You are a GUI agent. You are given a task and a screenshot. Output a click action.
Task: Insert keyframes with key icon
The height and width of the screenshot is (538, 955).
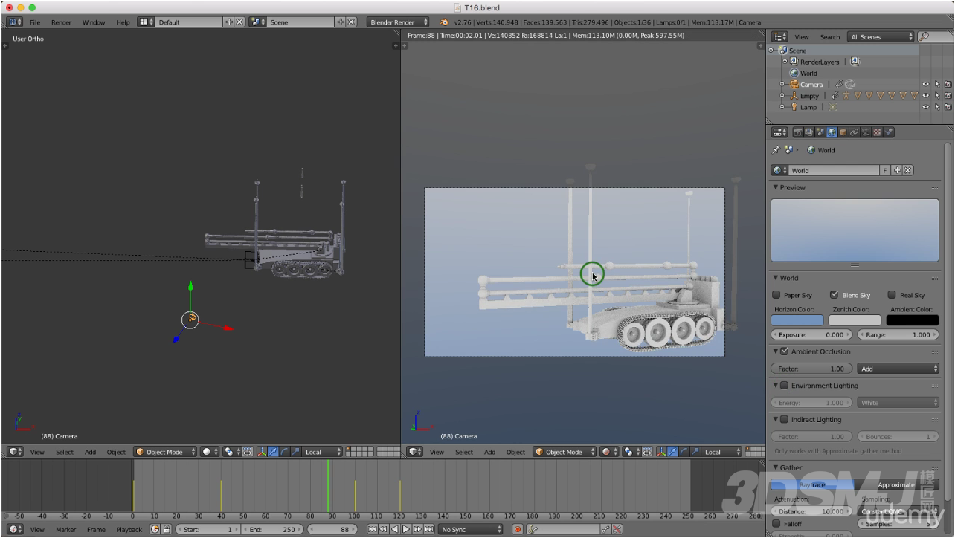coord(605,529)
